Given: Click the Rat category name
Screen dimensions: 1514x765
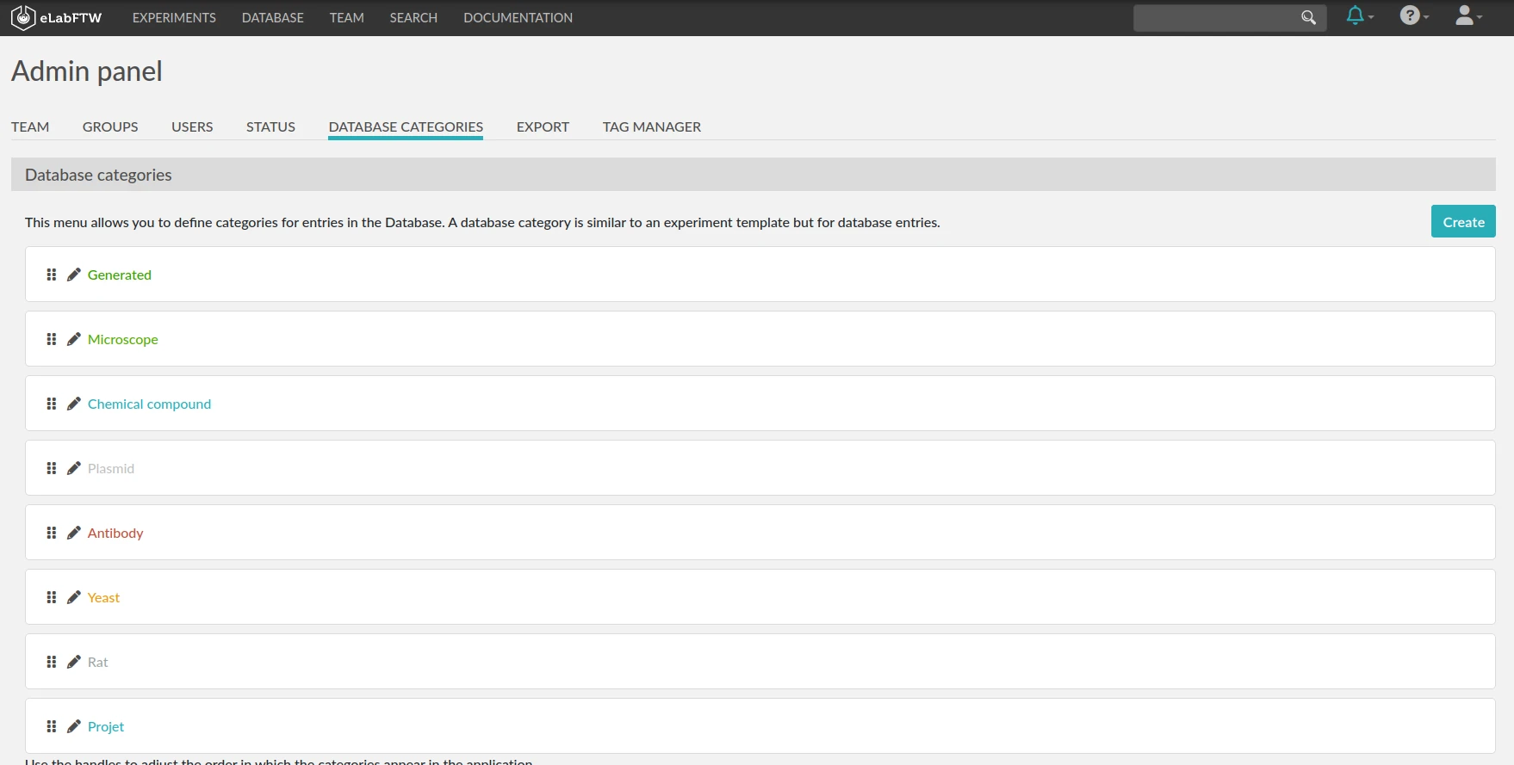Looking at the screenshot, I should tap(98, 662).
